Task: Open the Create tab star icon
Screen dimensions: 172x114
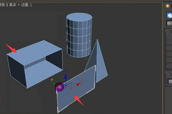Action: [168, 6]
